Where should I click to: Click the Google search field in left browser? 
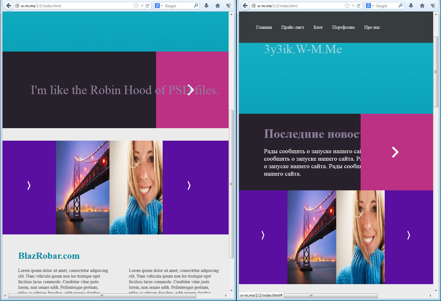click(x=178, y=6)
